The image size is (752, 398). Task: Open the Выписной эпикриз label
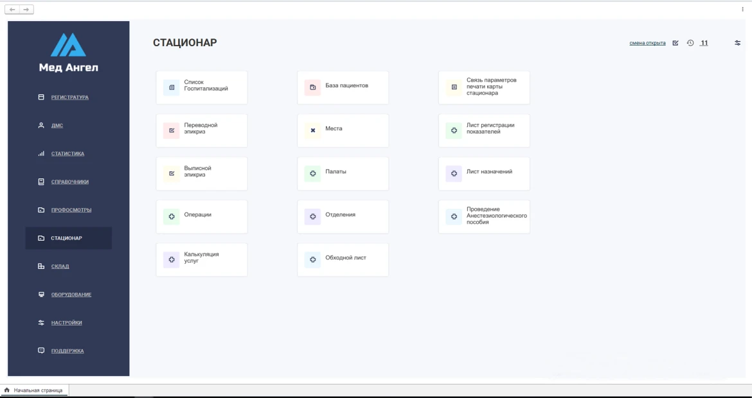[197, 171]
